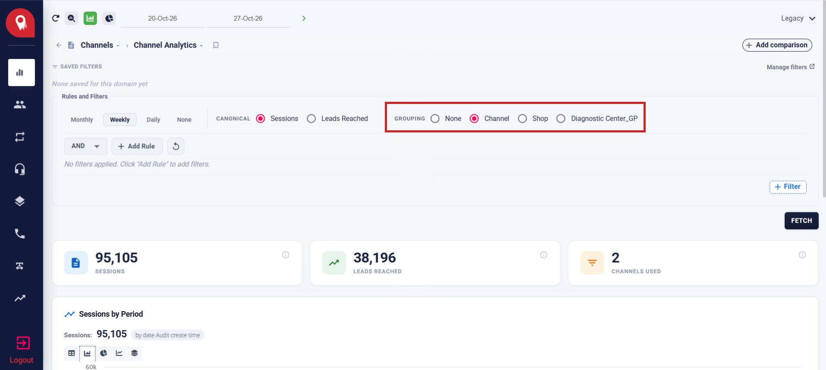The image size is (826, 370).
Task: Switch Sessions by Period to stacked view
Action: point(134,353)
